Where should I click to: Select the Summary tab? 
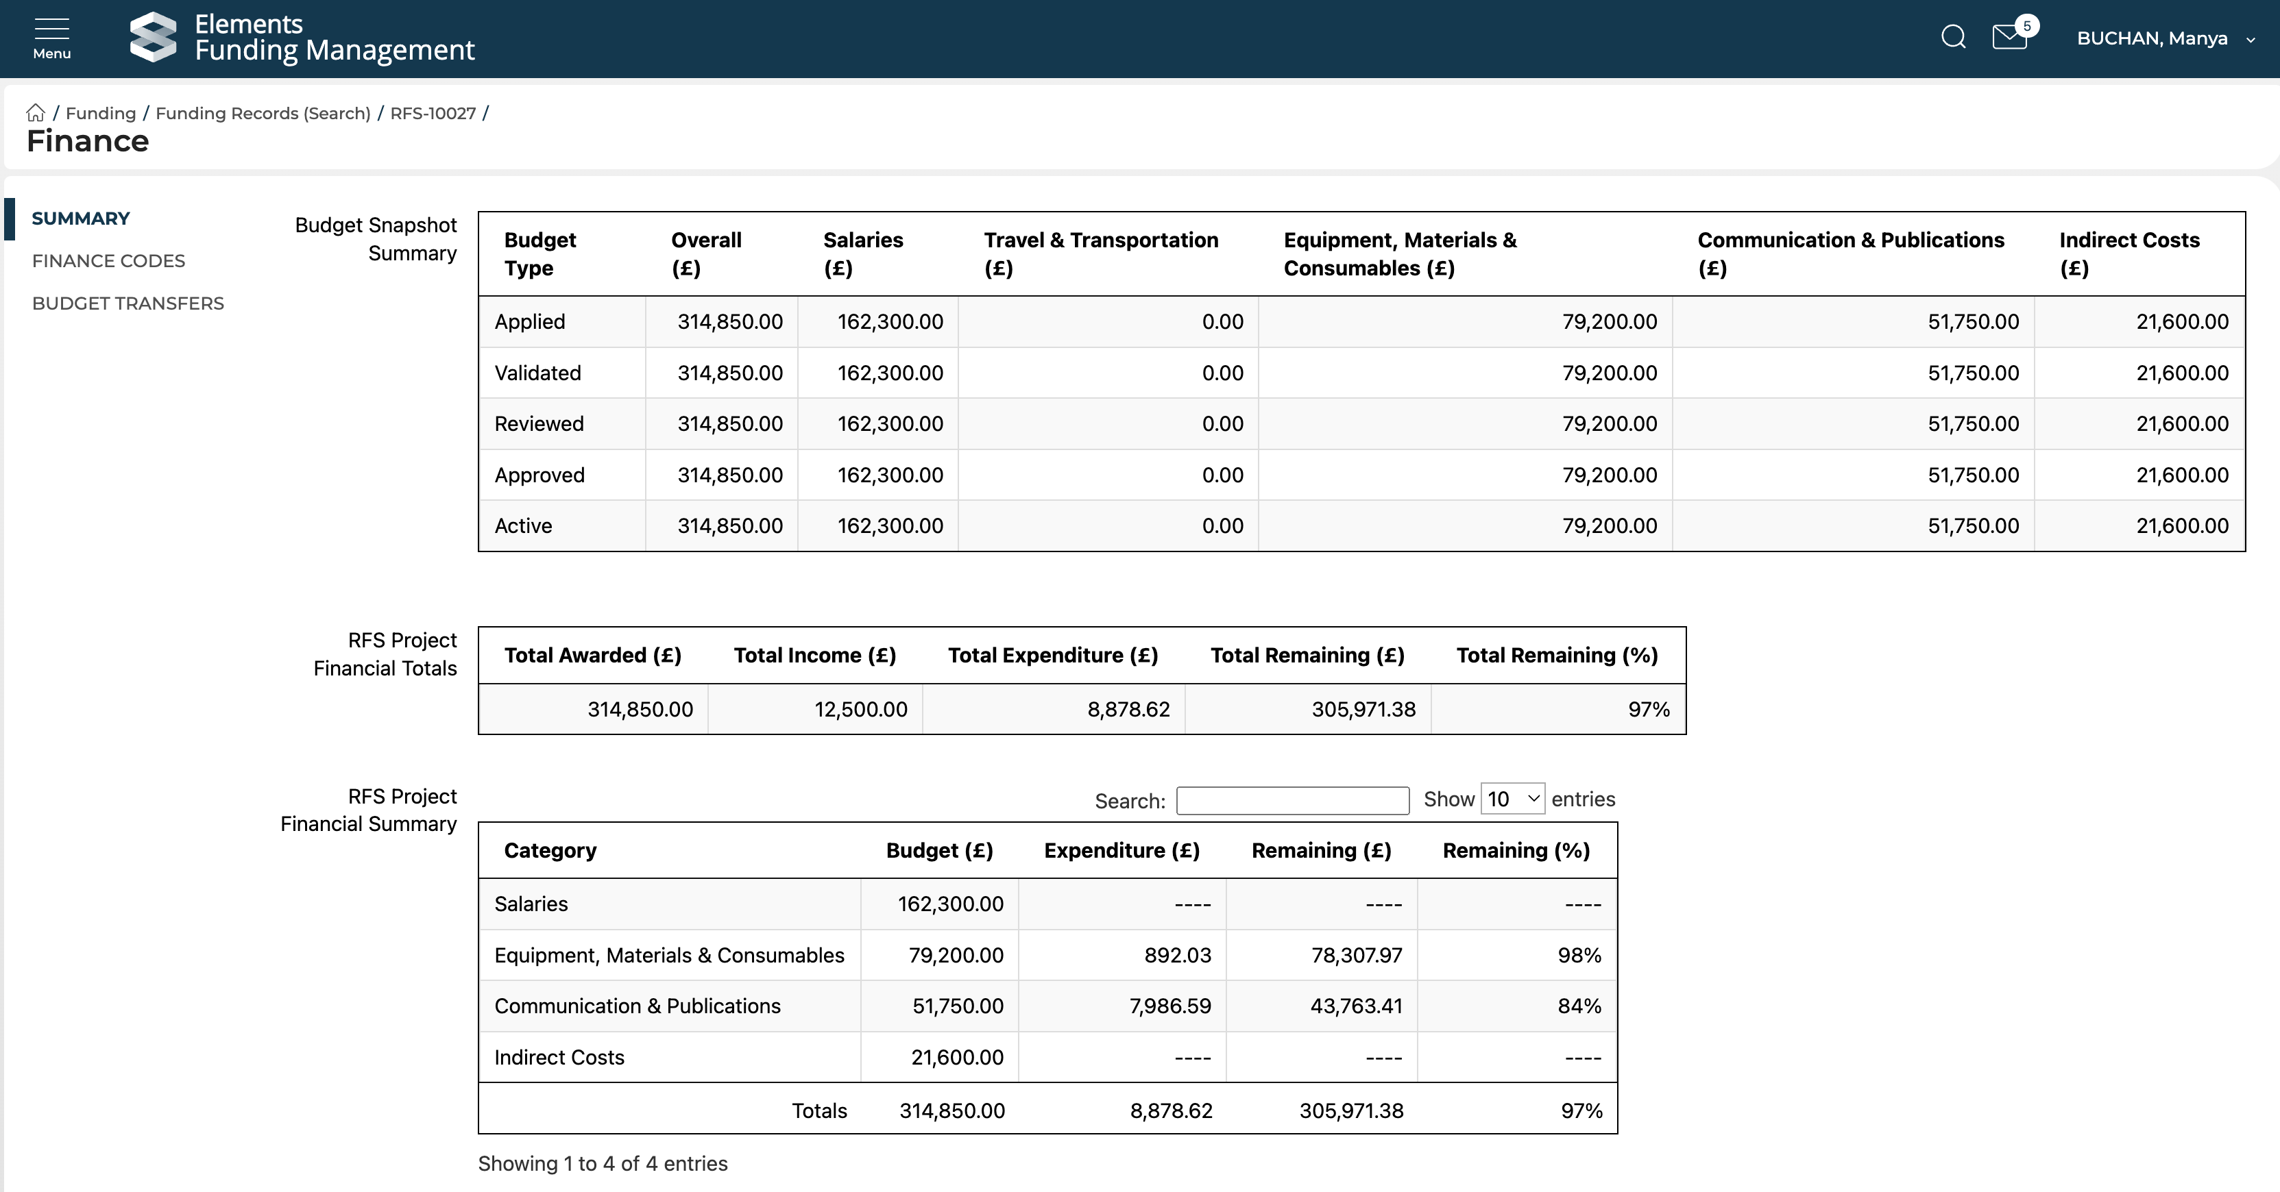(x=80, y=219)
